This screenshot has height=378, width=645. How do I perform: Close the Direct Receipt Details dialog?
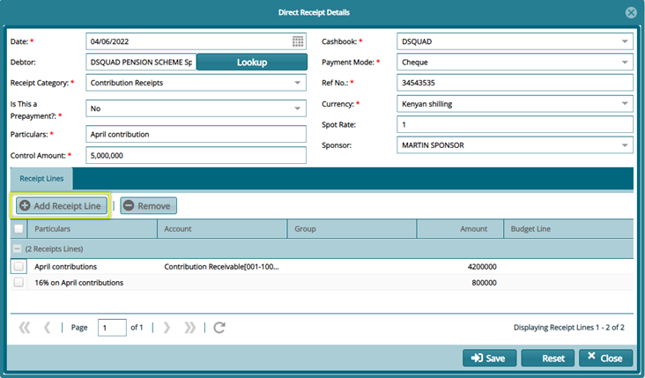[631, 12]
